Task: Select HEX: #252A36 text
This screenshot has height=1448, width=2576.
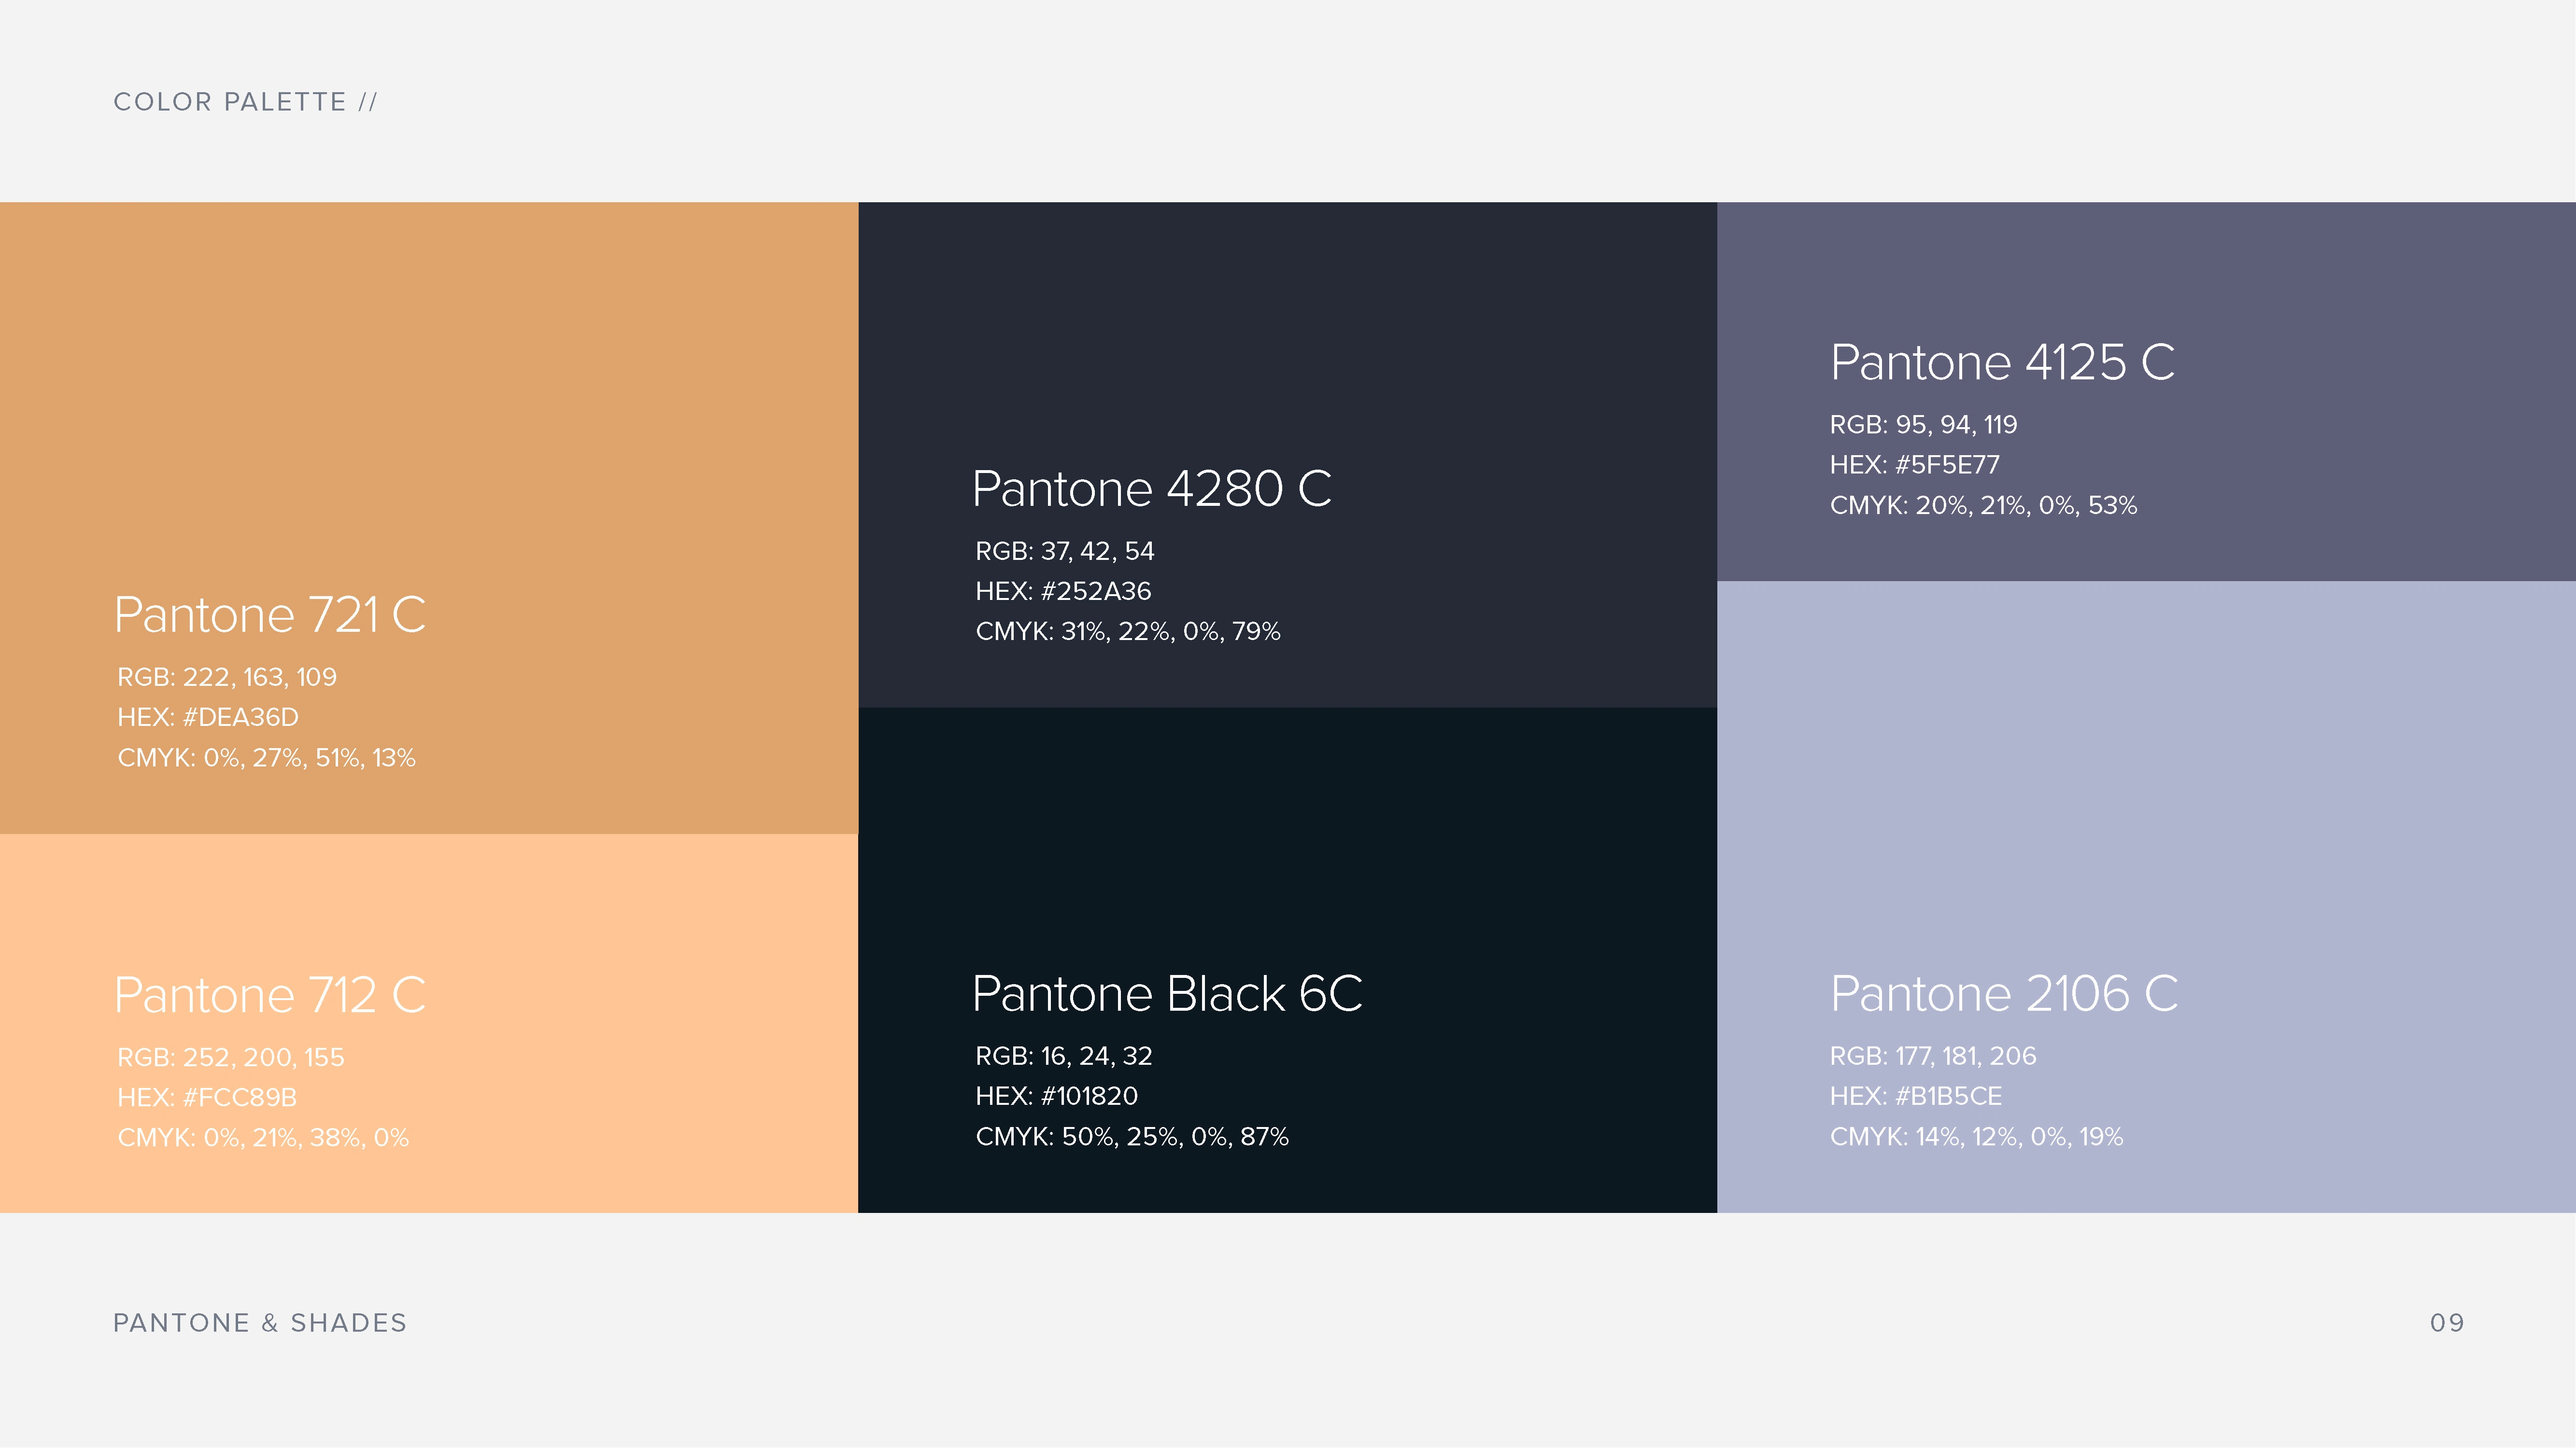Action: (x=1064, y=592)
